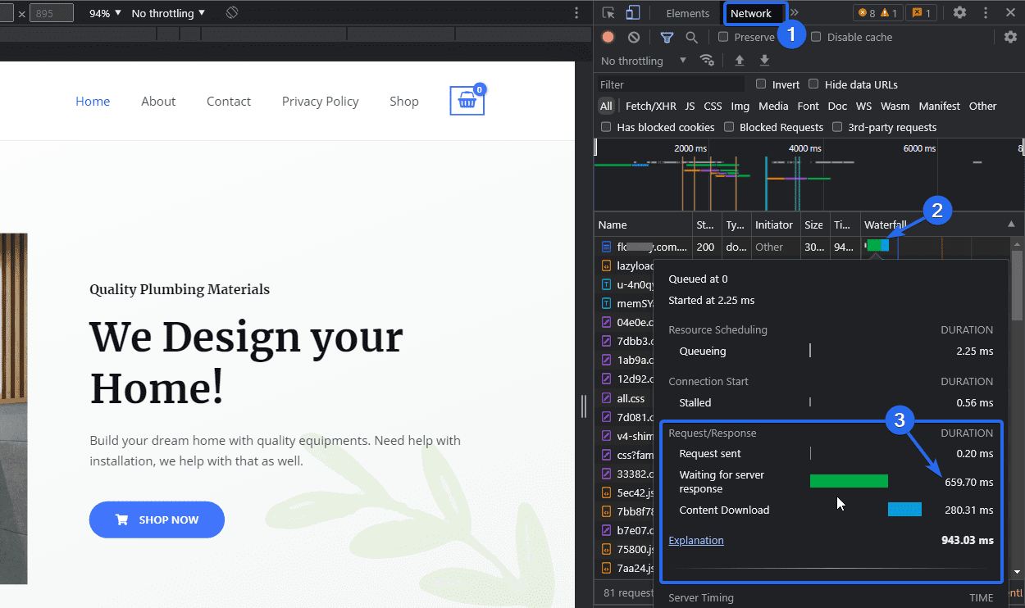Open the DevTools three-dot customize menu
This screenshot has width=1025, height=608.
coord(986,13)
